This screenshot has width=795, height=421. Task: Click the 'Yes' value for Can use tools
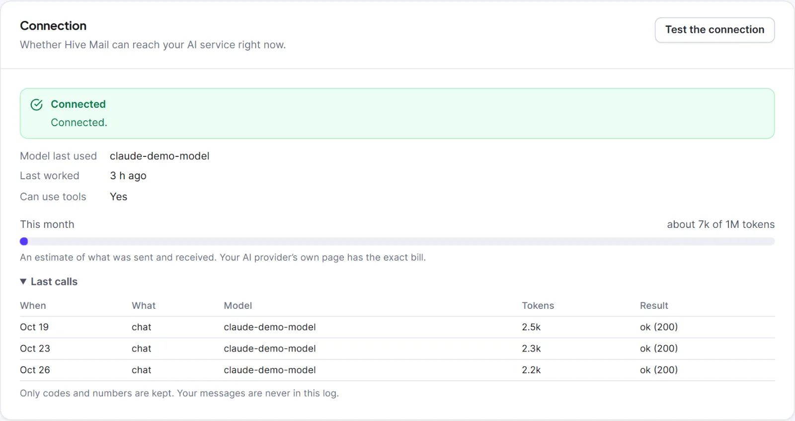(x=118, y=197)
